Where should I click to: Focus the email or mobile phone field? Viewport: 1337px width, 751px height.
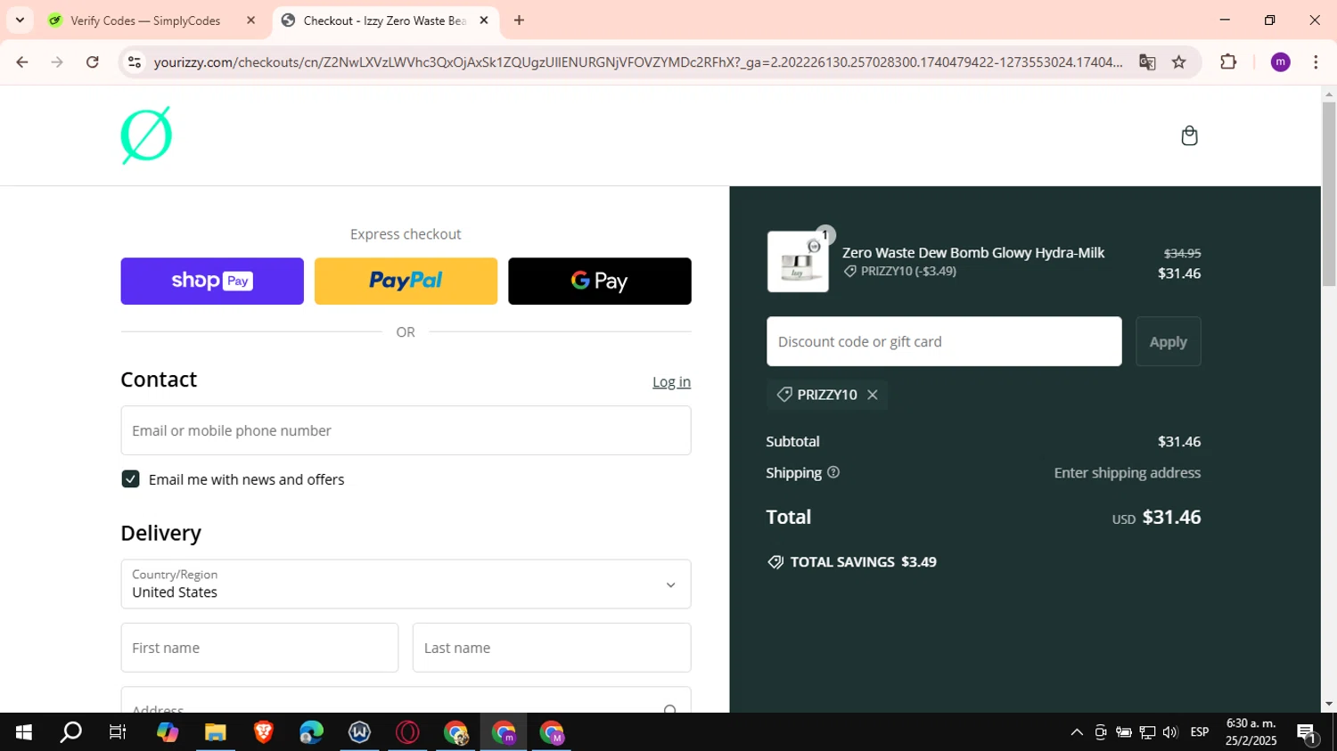pos(406,430)
